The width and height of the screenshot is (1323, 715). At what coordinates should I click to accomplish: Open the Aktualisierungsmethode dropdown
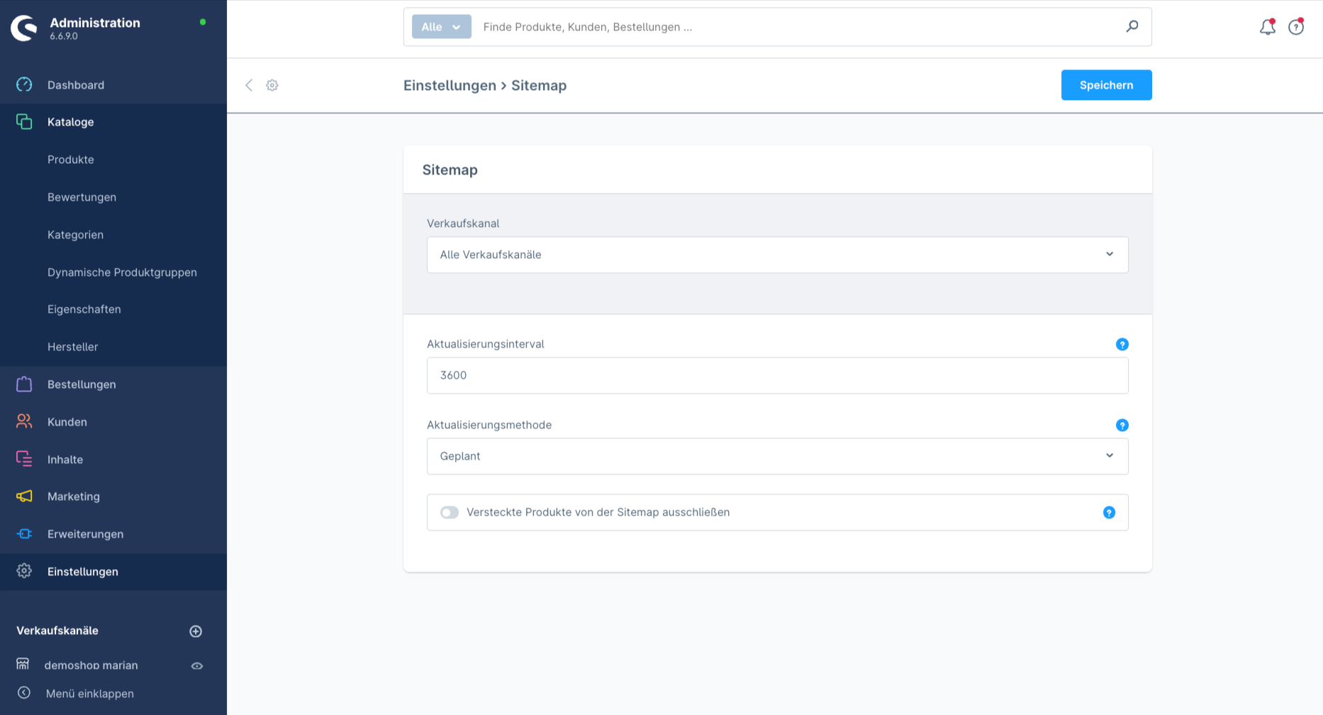point(778,456)
